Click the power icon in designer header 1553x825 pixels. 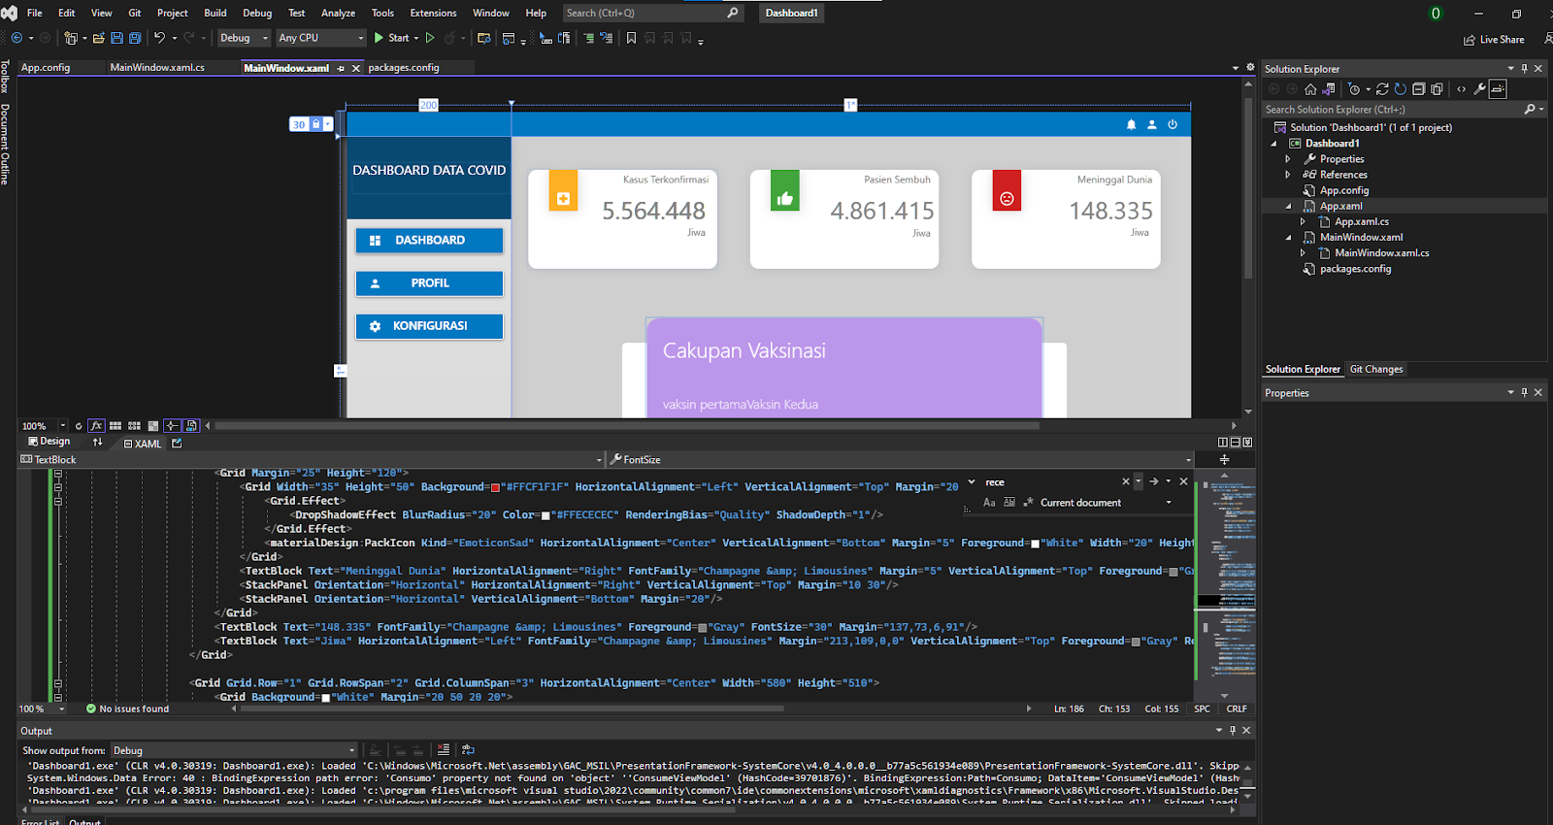pos(1173,124)
